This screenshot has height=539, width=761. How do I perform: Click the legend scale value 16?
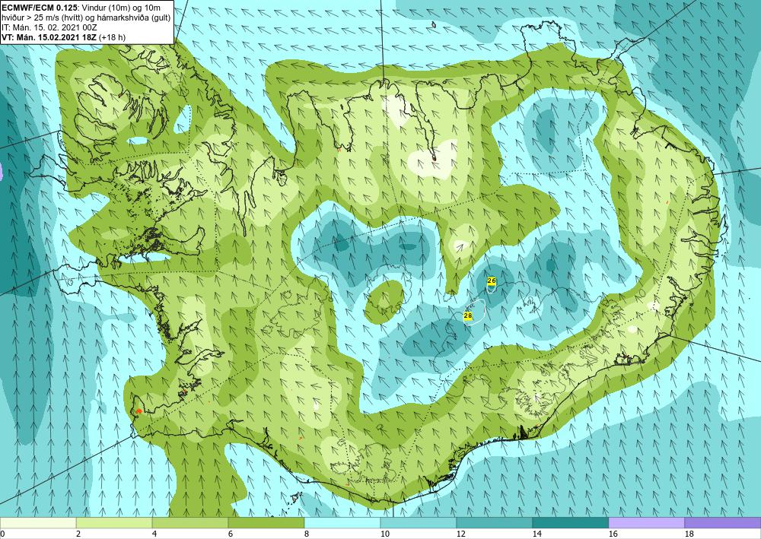613,534
